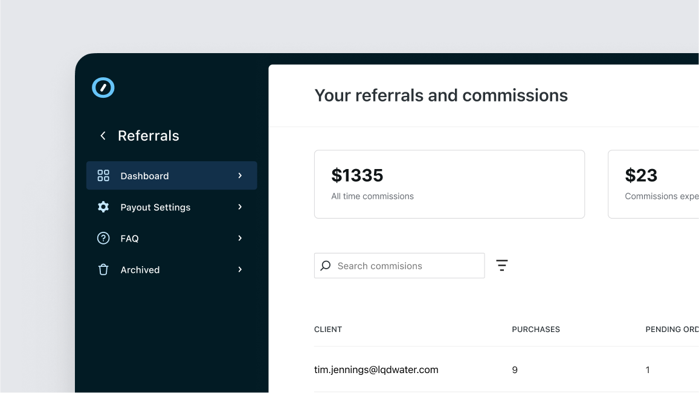Image resolution: width=699 pixels, height=393 pixels.
Task: Expand the Archived chevron arrow
Action: [x=240, y=270]
